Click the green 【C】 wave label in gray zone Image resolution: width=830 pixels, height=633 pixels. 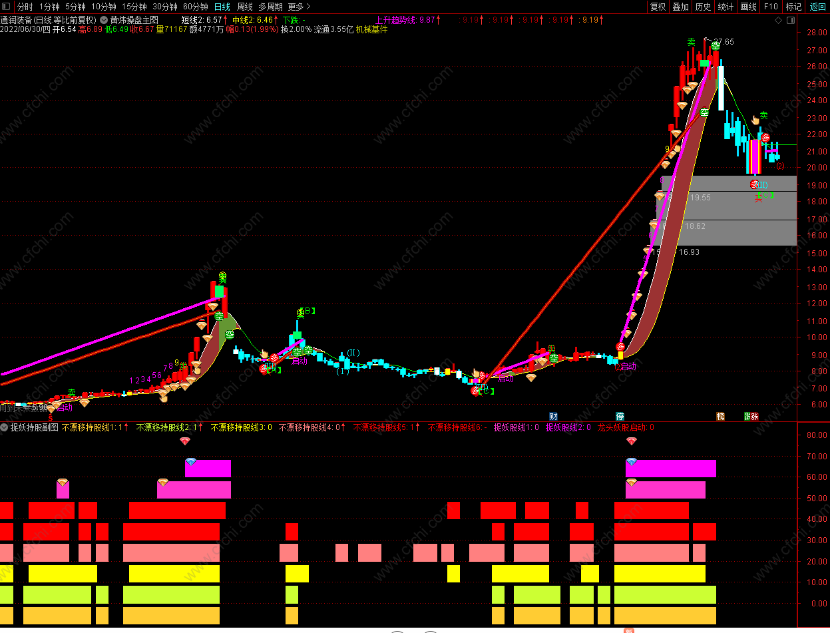[x=766, y=195]
